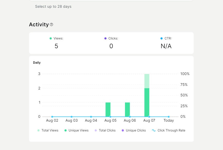Viewport: 223px width, 150px height.
Task: Click the Views count of 5
Action: (56, 46)
